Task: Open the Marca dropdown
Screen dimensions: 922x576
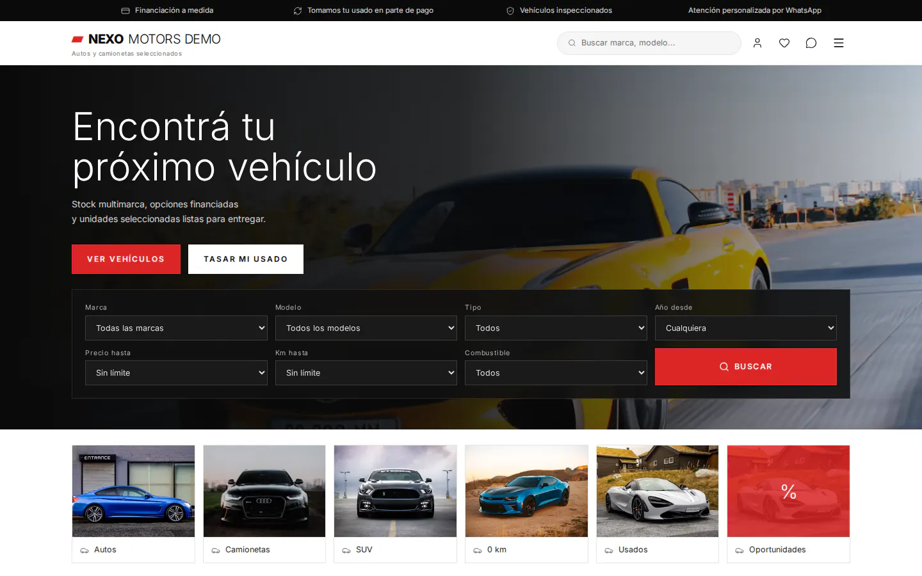Action: coord(176,328)
